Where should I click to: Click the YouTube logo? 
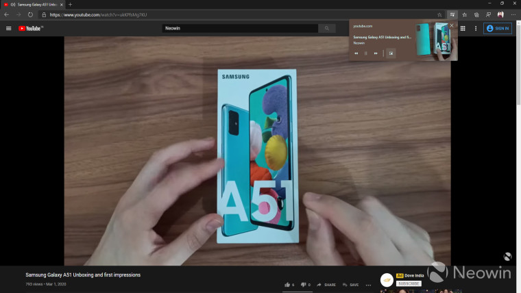(30, 28)
